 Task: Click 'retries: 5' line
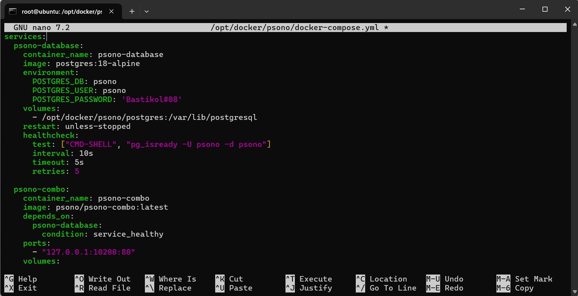click(55, 171)
